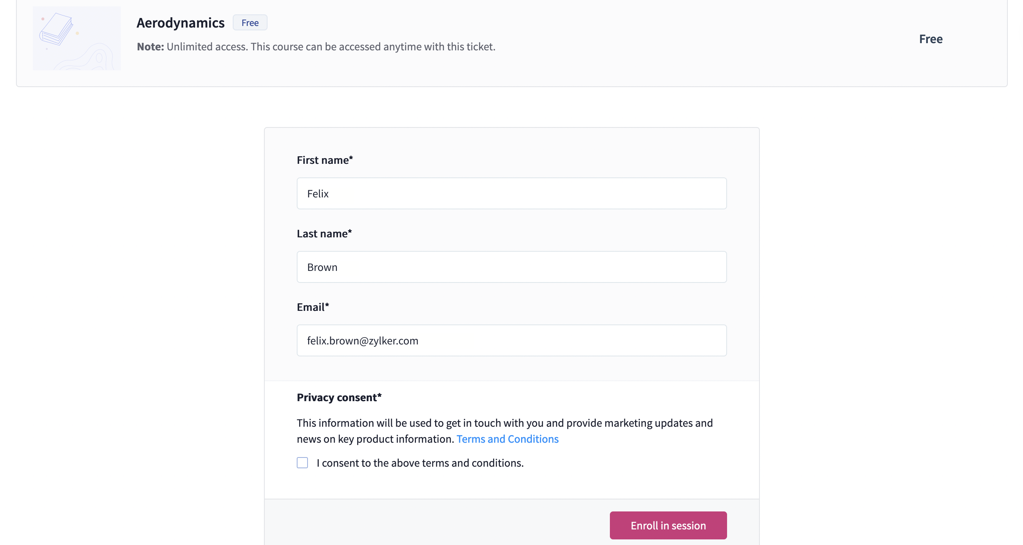Click the Last name label
This screenshot has height=545, width=1023.
coord(324,233)
